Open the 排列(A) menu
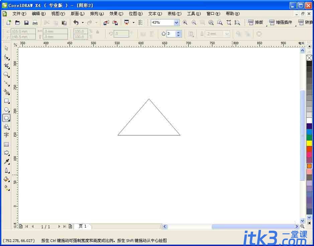 (97, 14)
